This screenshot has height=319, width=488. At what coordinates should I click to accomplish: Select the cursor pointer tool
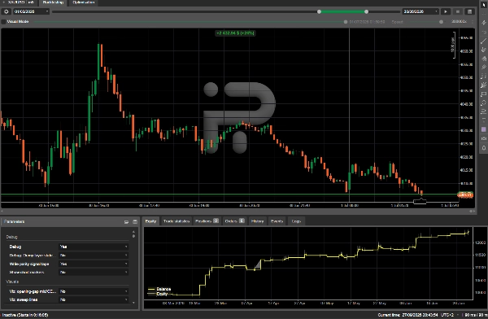tap(483, 6)
